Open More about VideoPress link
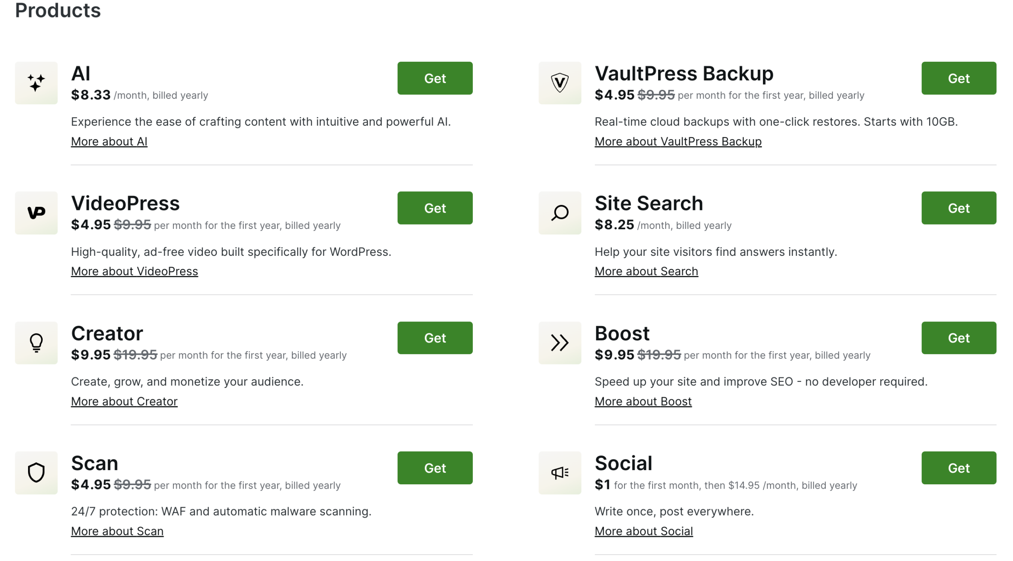 click(134, 271)
